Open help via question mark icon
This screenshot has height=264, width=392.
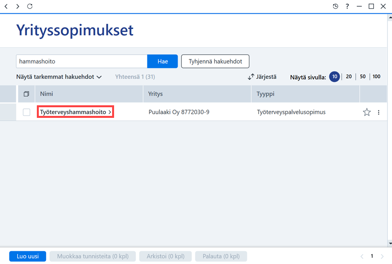click(347, 6)
